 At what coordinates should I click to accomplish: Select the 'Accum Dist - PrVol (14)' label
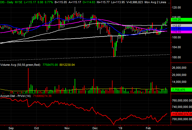click(16, 96)
